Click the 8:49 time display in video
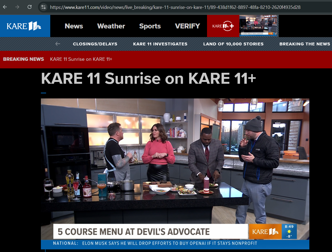 click(x=289, y=227)
